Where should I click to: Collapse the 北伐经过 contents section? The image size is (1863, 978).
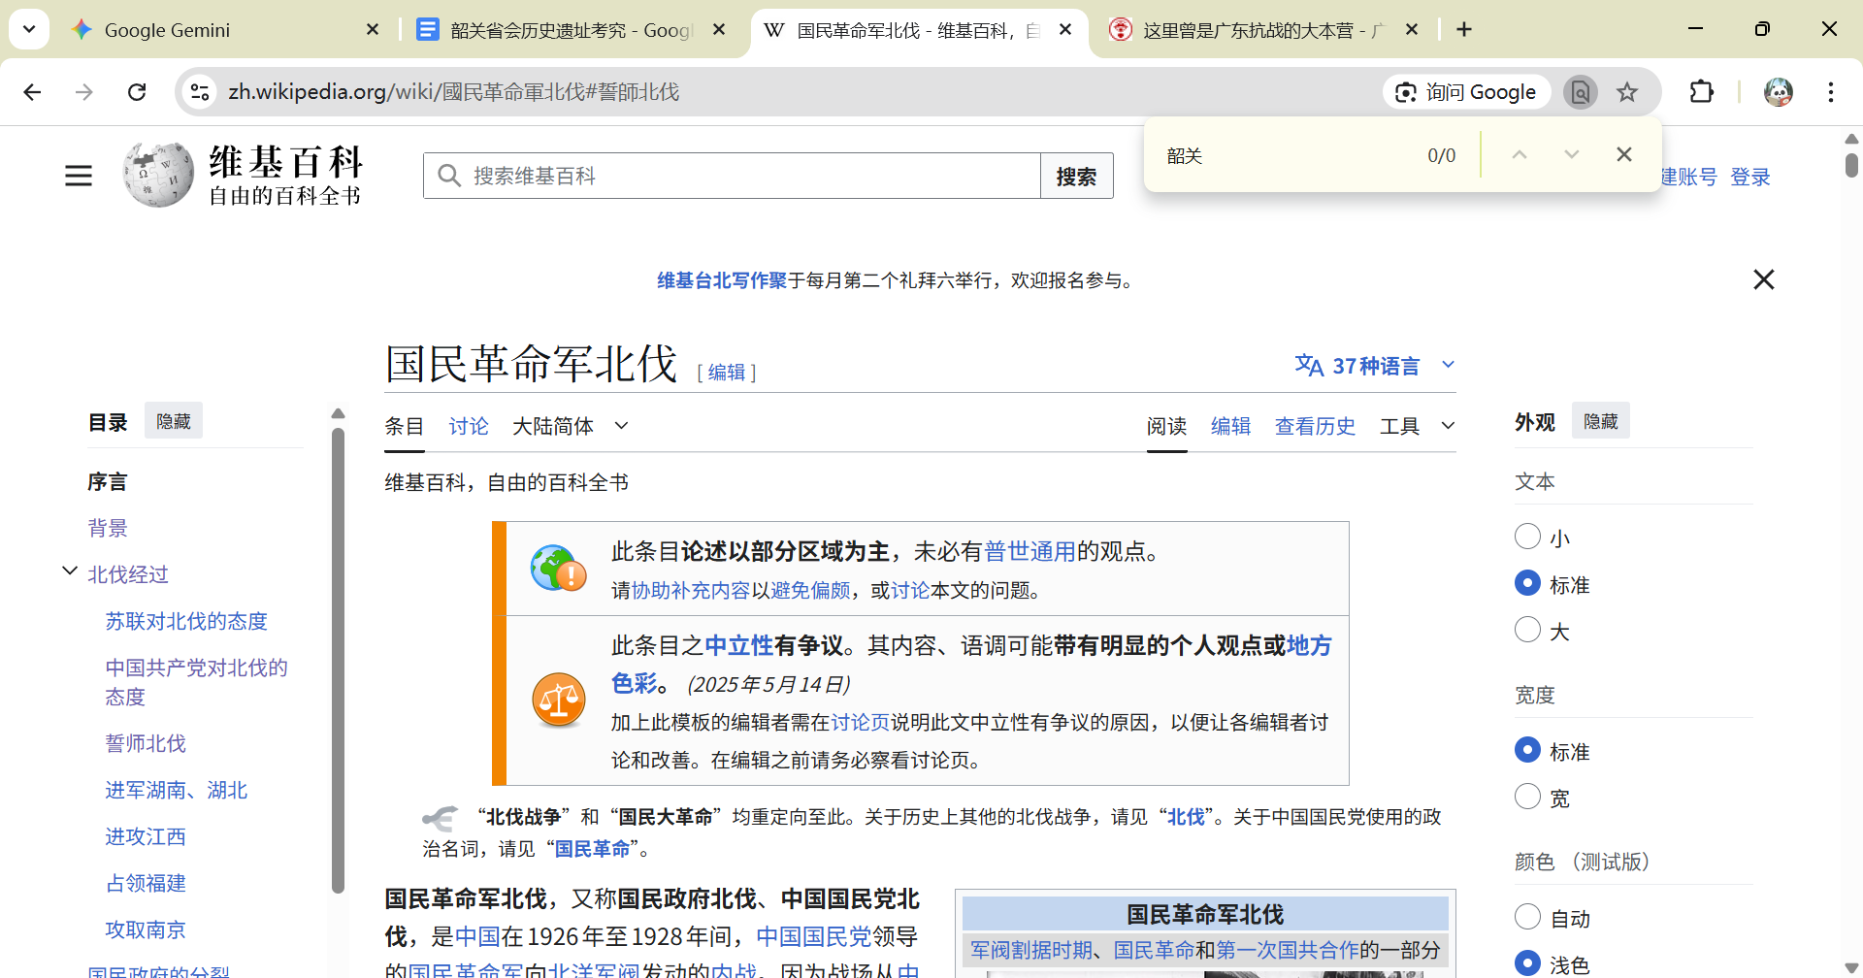(x=70, y=572)
